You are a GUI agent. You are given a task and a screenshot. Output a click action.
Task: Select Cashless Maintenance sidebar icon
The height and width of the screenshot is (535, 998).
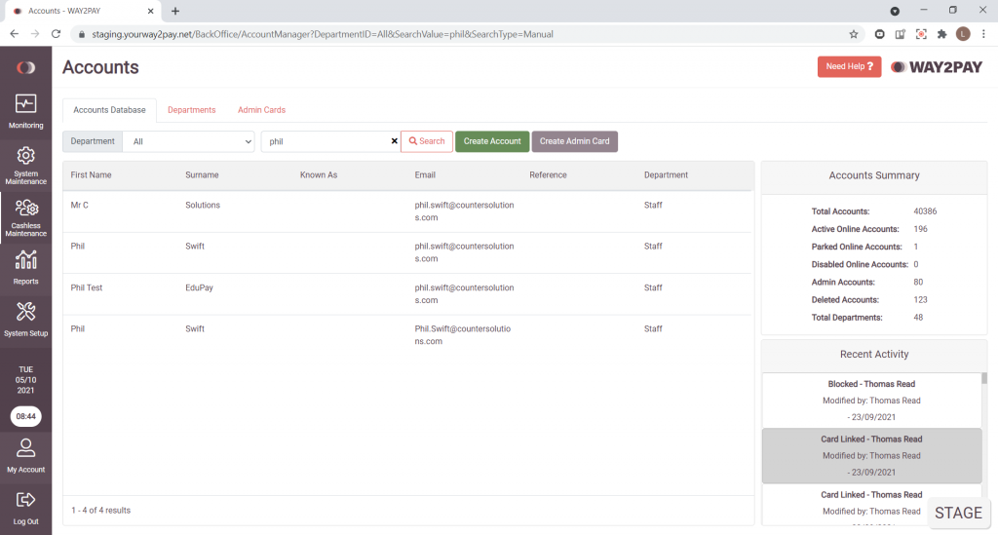(x=26, y=209)
